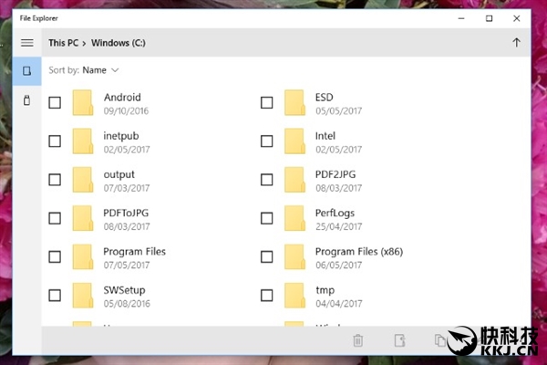
Task: Tick the inetpub folder checkbox
Action: click(55, 141)
